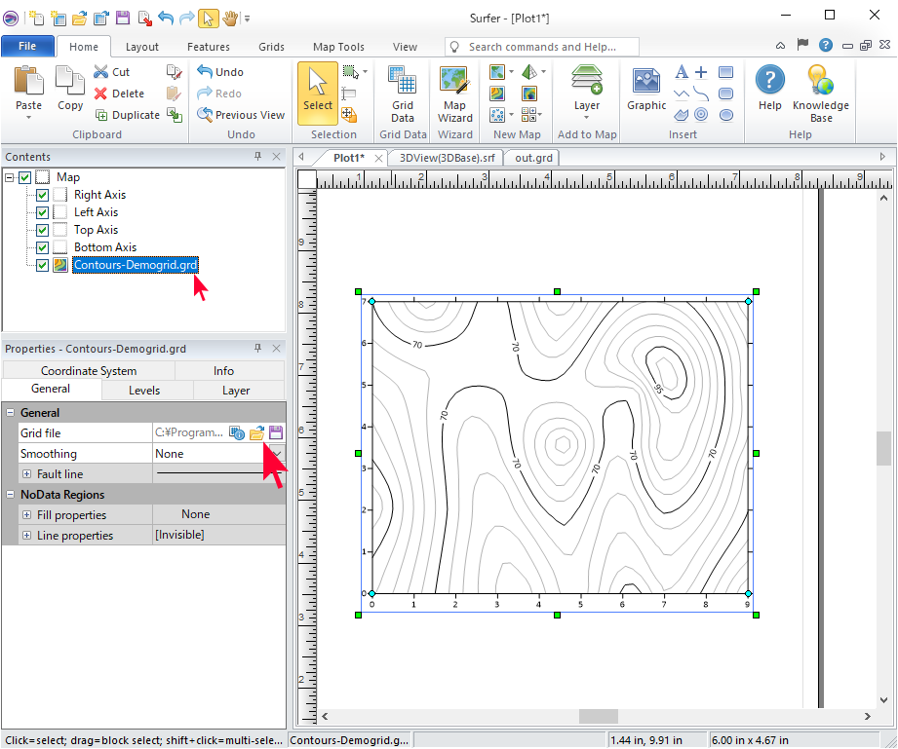This screenshot has height=749, width=898.
Task: Open the Smoothing dropdown
Action: [277, 454]
